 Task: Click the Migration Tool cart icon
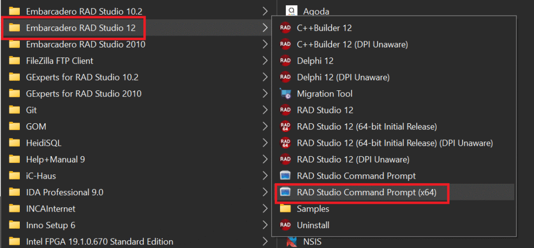pyautogui.click(x=285, y=94)
